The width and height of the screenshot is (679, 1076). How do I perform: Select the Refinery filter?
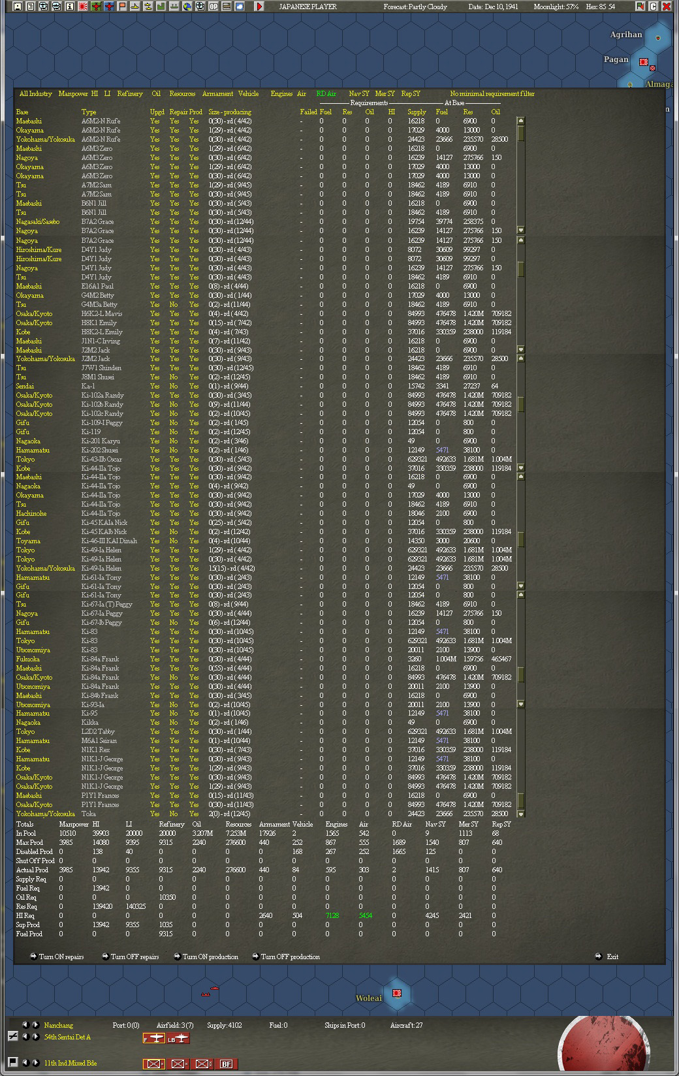[x=130, y=93]
